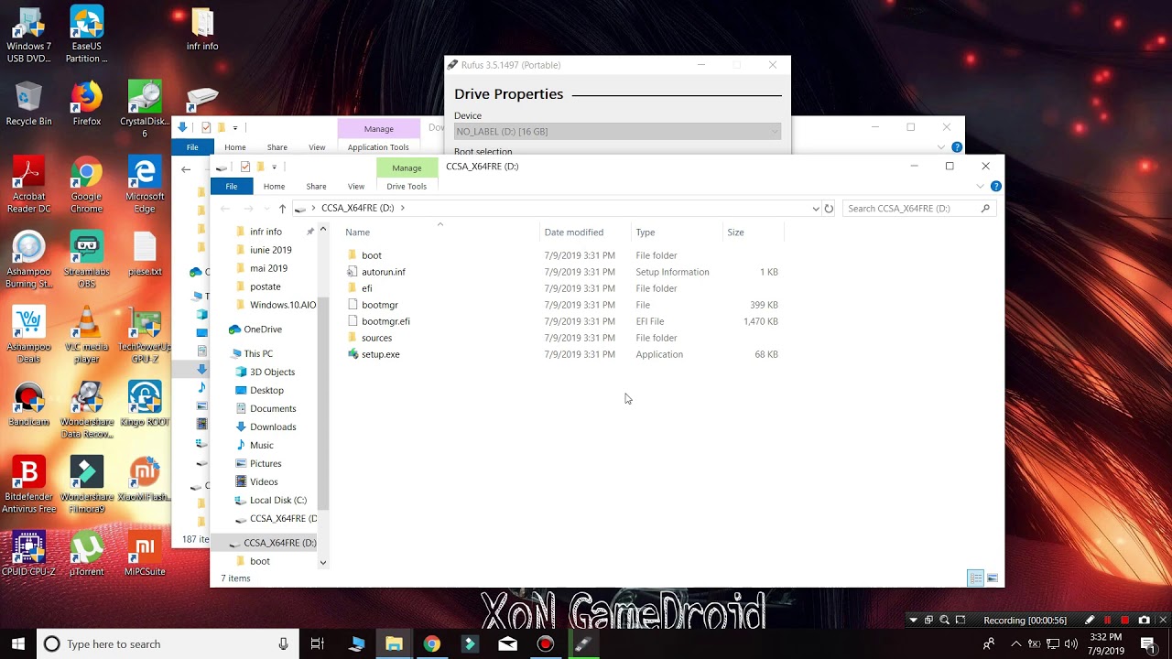Activate the Bandicam drawing pencil tool

tap(1089, 620)
